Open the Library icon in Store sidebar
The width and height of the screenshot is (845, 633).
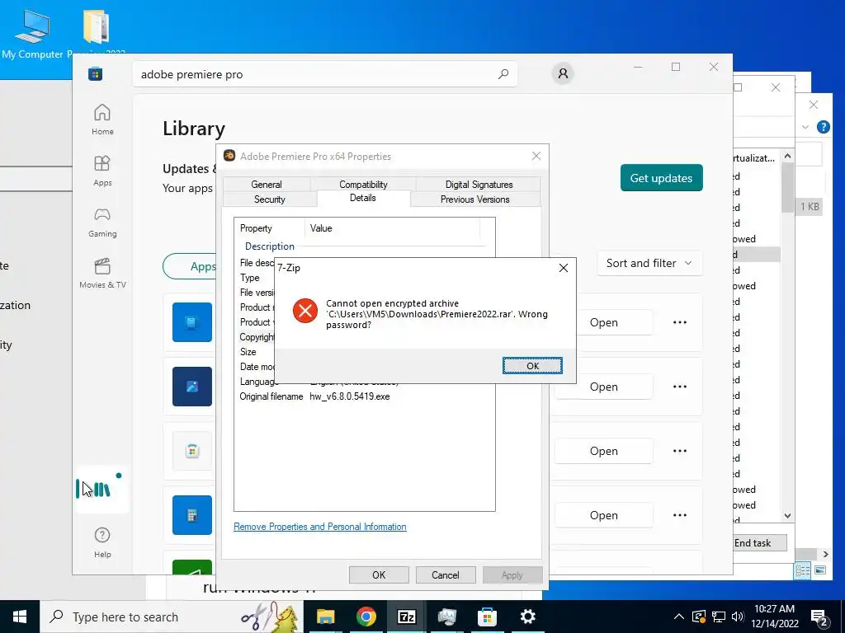101,489
